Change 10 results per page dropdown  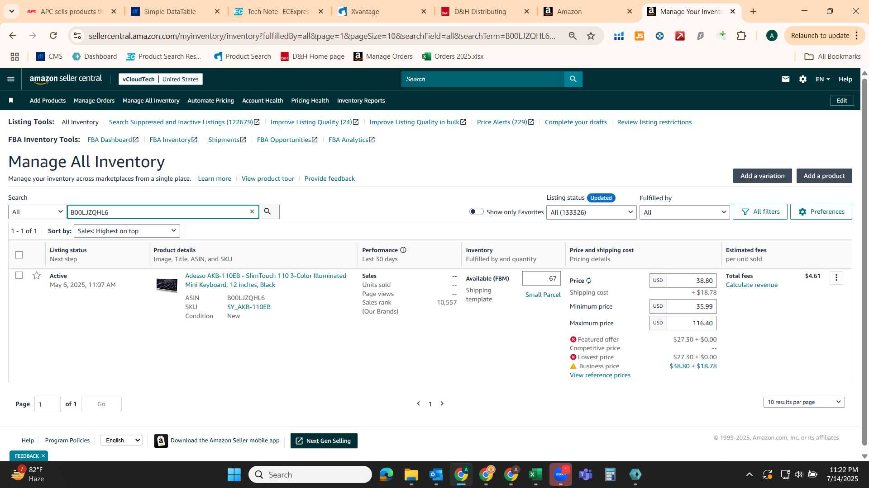click(804, 402)
